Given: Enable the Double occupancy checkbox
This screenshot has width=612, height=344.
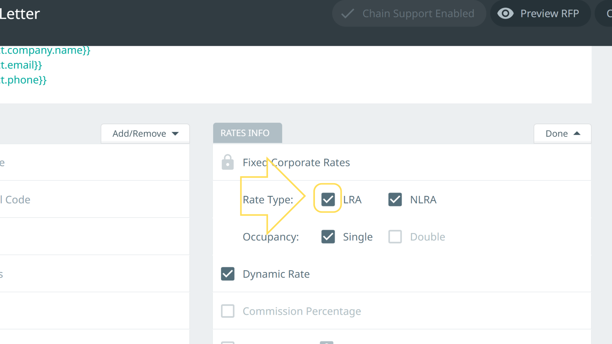Looking at the screenshot, I should click(x=395, y=237).
